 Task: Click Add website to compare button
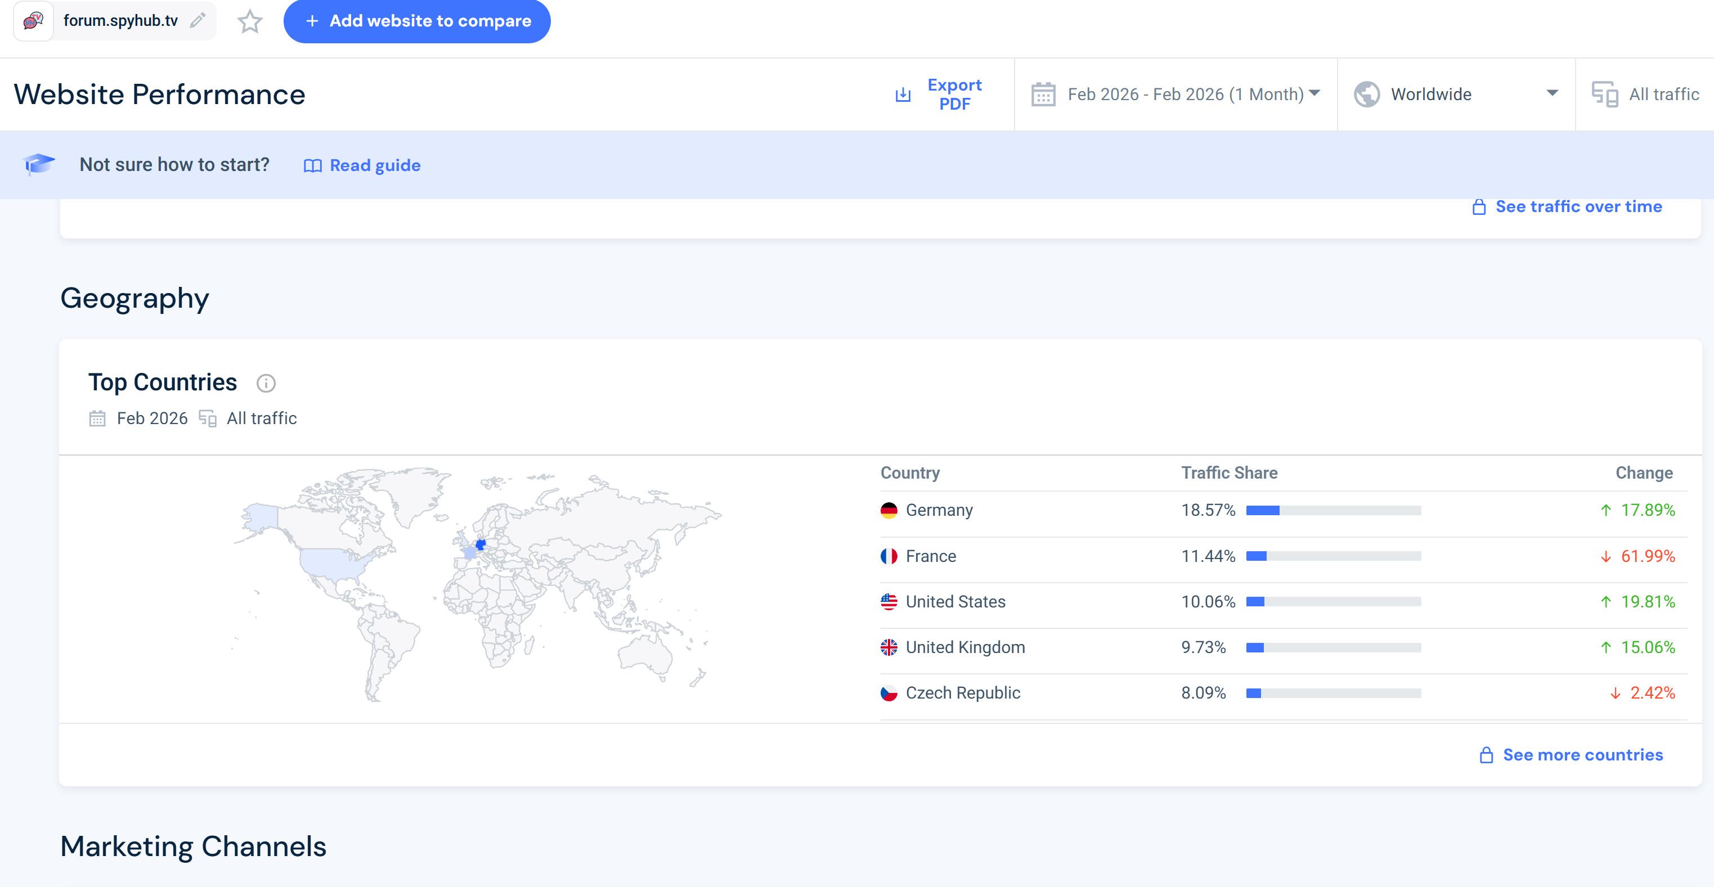tap(417, 21)
